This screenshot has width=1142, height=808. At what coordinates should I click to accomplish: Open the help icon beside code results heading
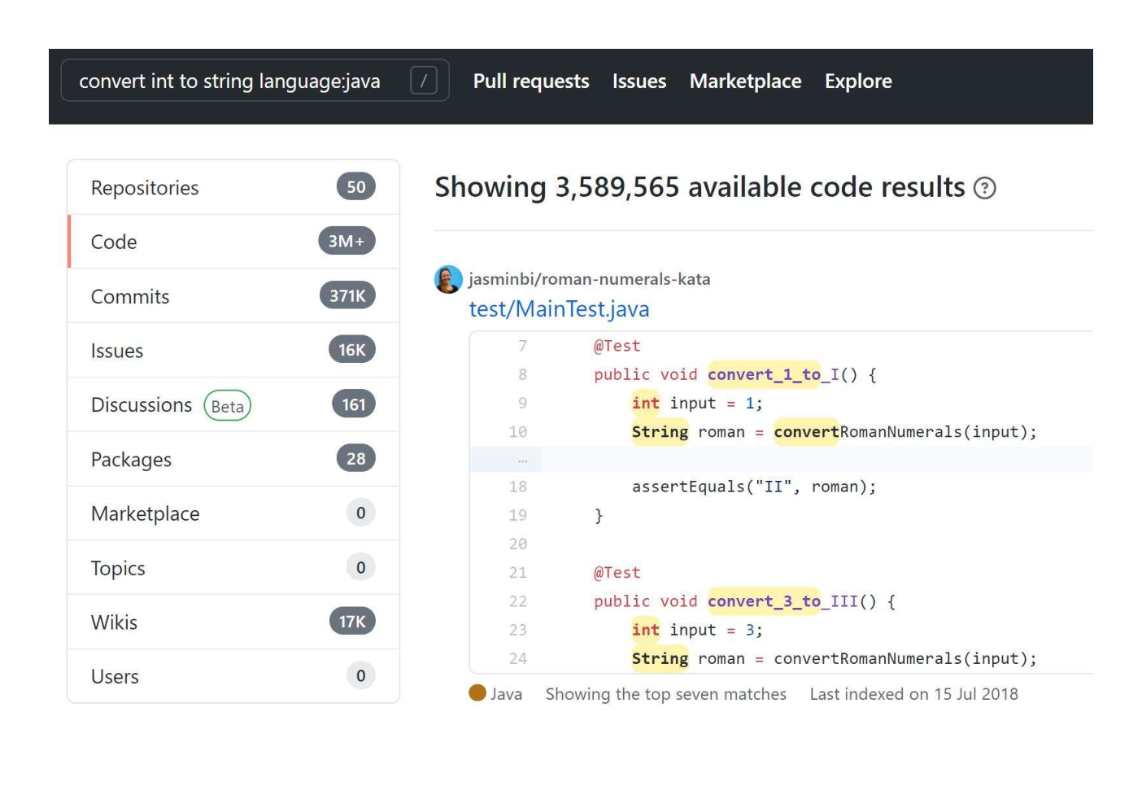[984, 188]
